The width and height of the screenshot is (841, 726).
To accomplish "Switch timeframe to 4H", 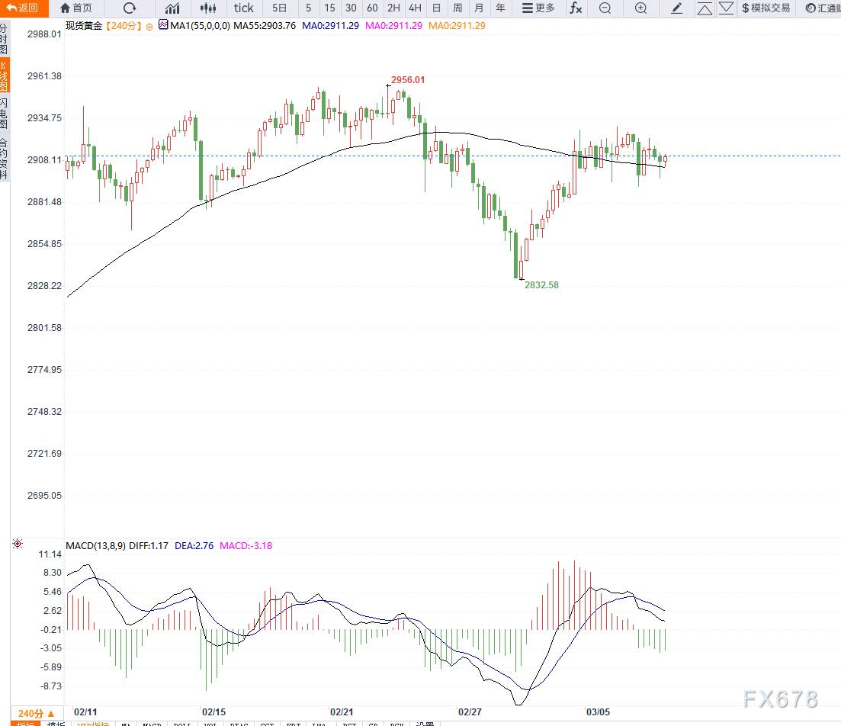I will [x=415, y=8].
